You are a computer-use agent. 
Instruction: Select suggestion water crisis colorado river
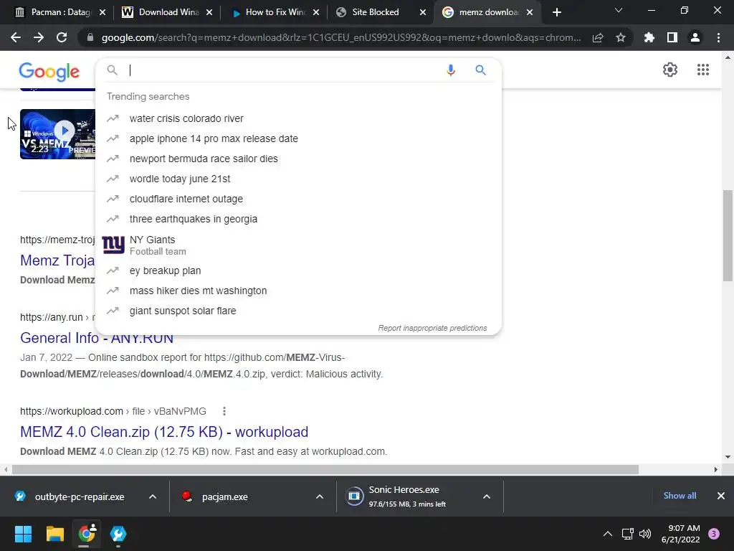point(298,118)
